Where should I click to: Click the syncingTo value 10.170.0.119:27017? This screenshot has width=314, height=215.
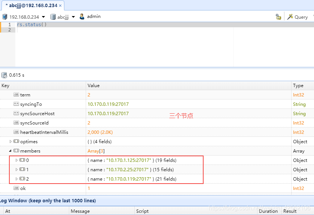[108, 104]
